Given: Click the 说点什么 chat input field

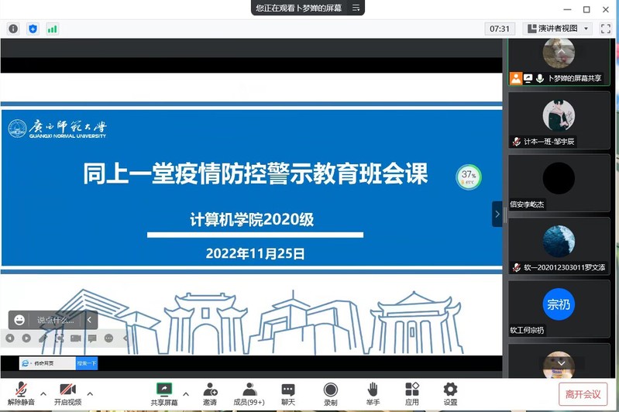Looking at the screenshot, I should click(x=56, y=320).
